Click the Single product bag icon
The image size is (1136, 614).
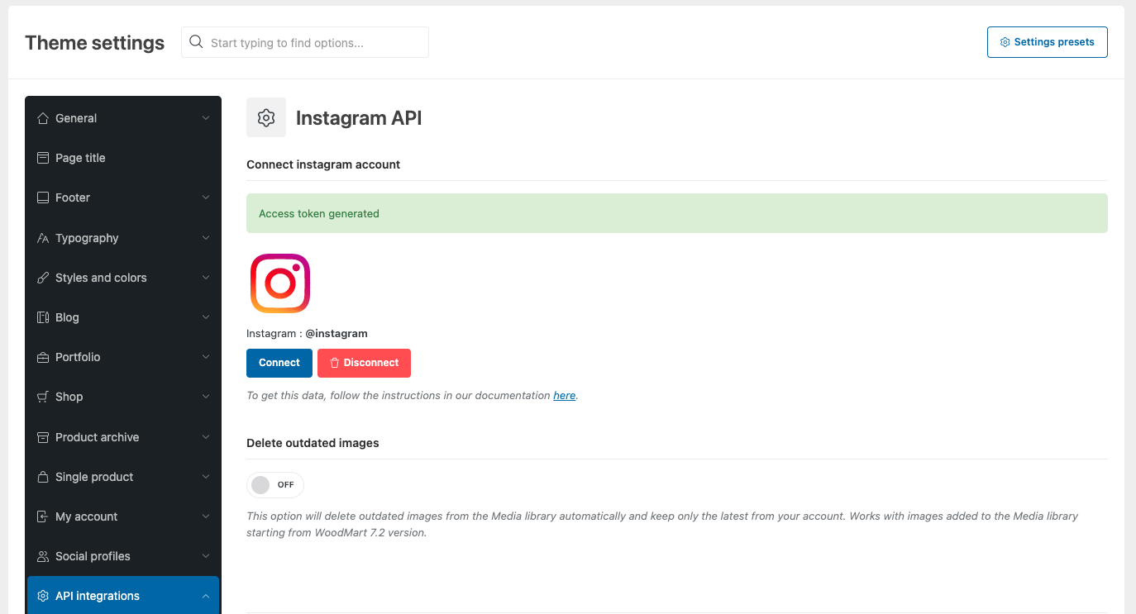coord(43,477)
